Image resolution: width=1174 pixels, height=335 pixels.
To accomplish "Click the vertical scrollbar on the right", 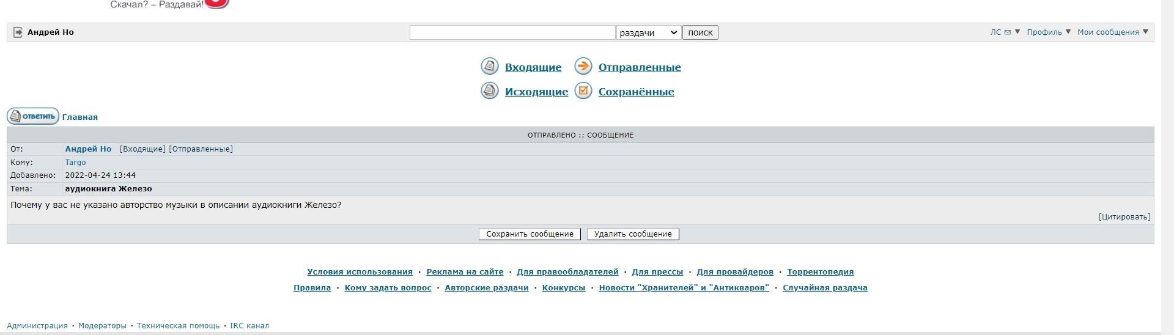I will point(1167,167).
